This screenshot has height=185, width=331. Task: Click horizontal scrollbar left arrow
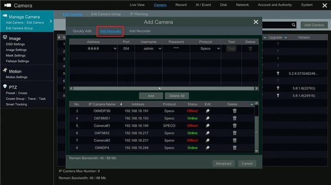pos(71,89)
